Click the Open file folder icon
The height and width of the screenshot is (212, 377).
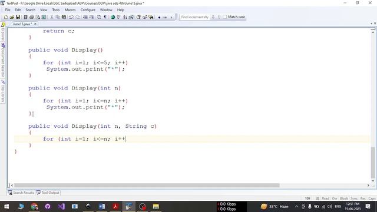coord(12,17)
